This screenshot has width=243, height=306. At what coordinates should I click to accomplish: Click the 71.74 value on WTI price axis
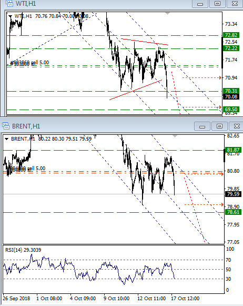click(x=231, y=60)
